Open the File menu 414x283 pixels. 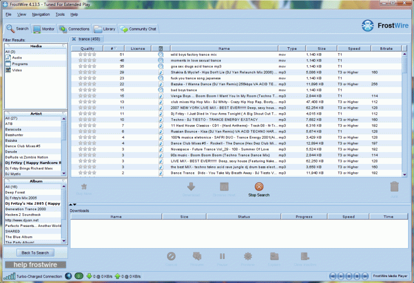click(8, 14)
